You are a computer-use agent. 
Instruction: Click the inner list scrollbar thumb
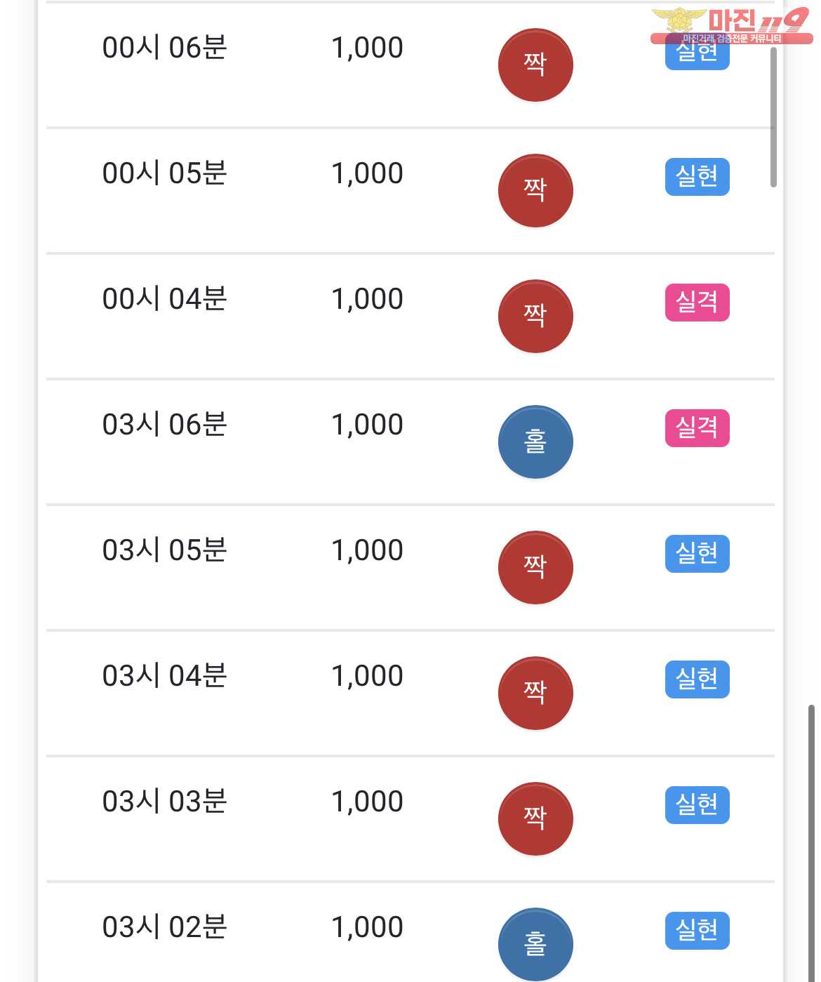[773, 116]
